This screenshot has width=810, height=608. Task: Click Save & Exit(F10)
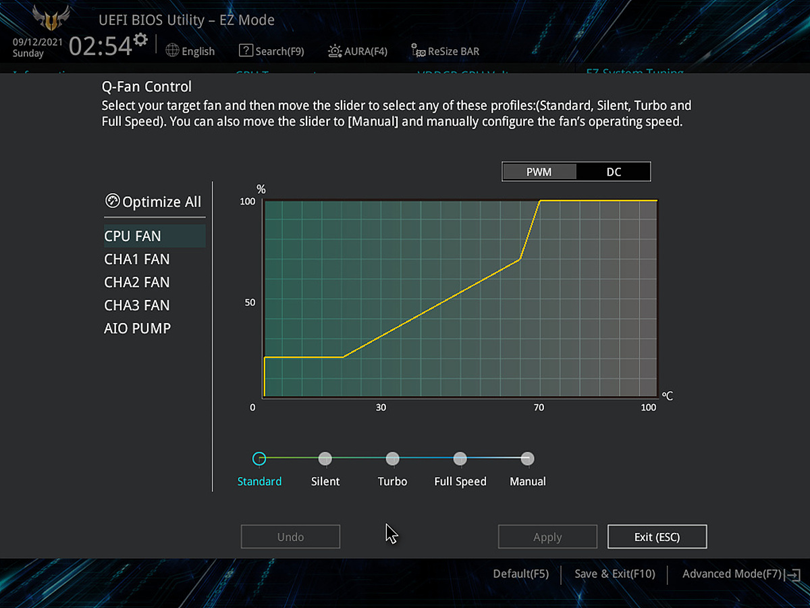click(x=615, y=574)
